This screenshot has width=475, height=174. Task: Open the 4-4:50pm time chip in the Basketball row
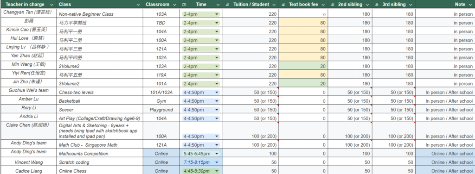(x=201, y=101)
